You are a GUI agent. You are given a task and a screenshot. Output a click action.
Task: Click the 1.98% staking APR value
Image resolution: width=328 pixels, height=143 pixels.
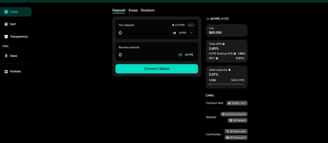(241, 54)
